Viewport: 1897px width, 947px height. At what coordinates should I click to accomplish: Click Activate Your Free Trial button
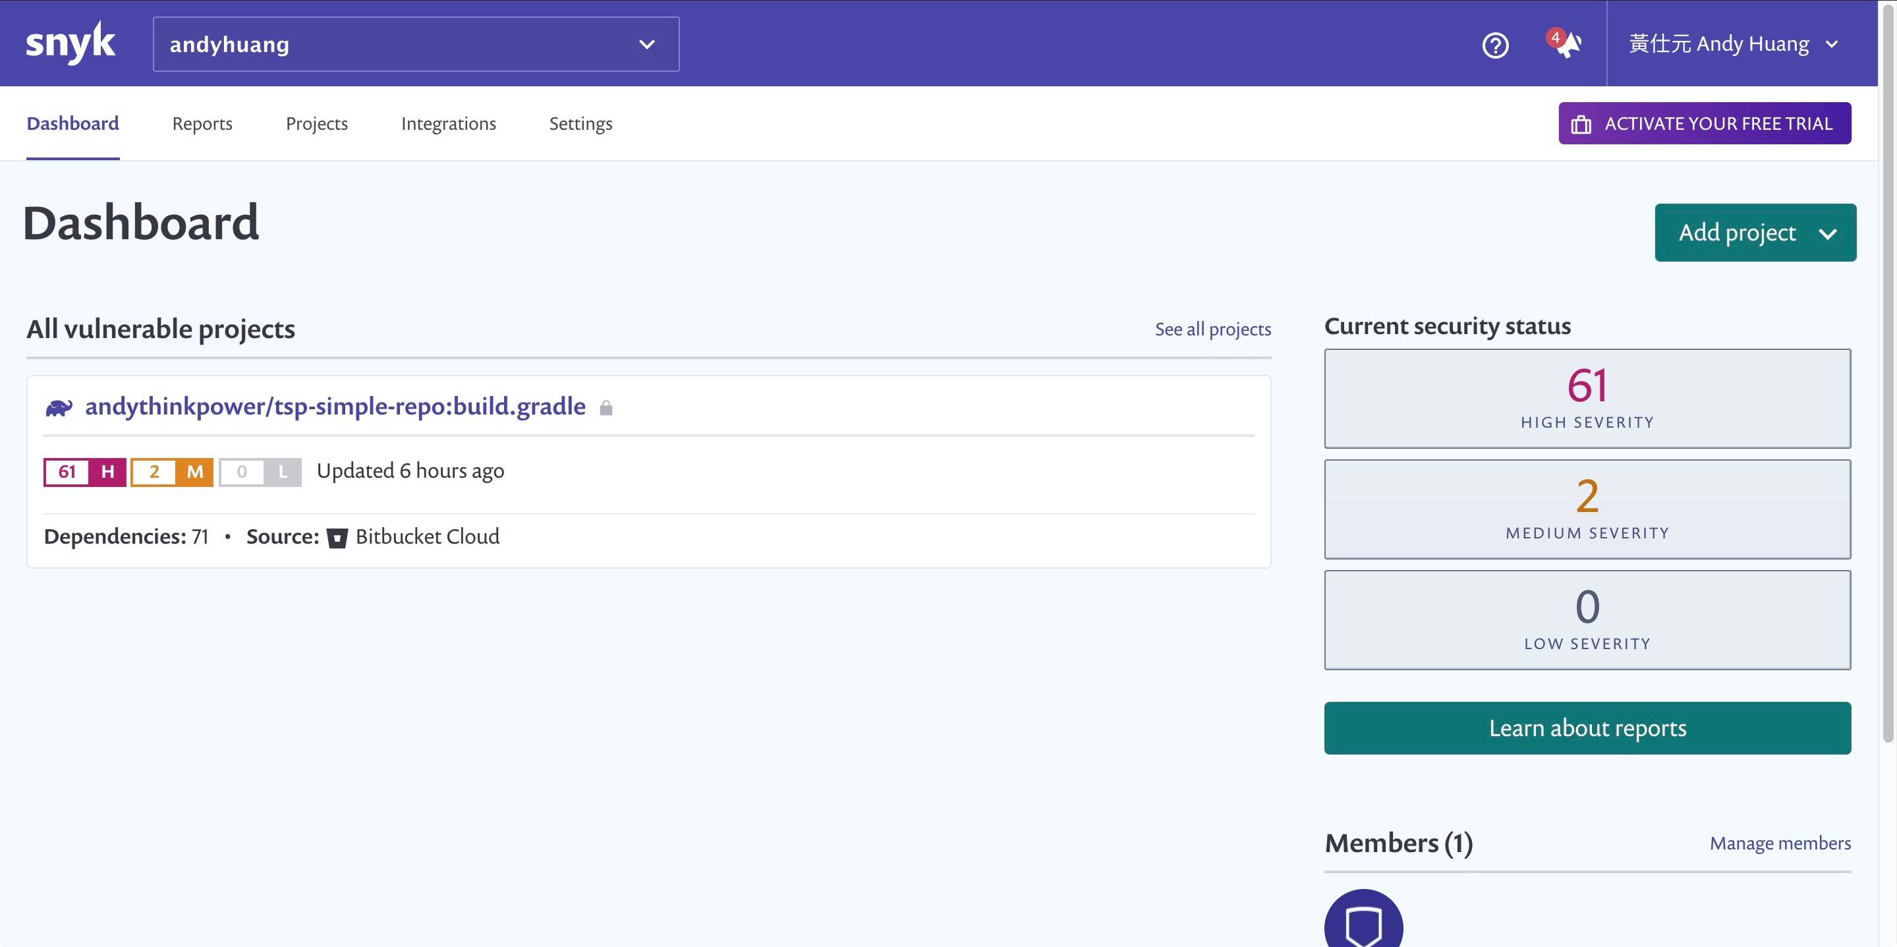tap(1704, 124)
